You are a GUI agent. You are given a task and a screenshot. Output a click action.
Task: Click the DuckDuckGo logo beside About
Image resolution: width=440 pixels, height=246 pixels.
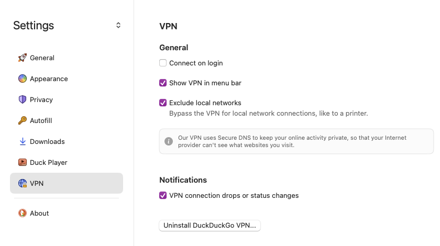[x=23, y=213]
